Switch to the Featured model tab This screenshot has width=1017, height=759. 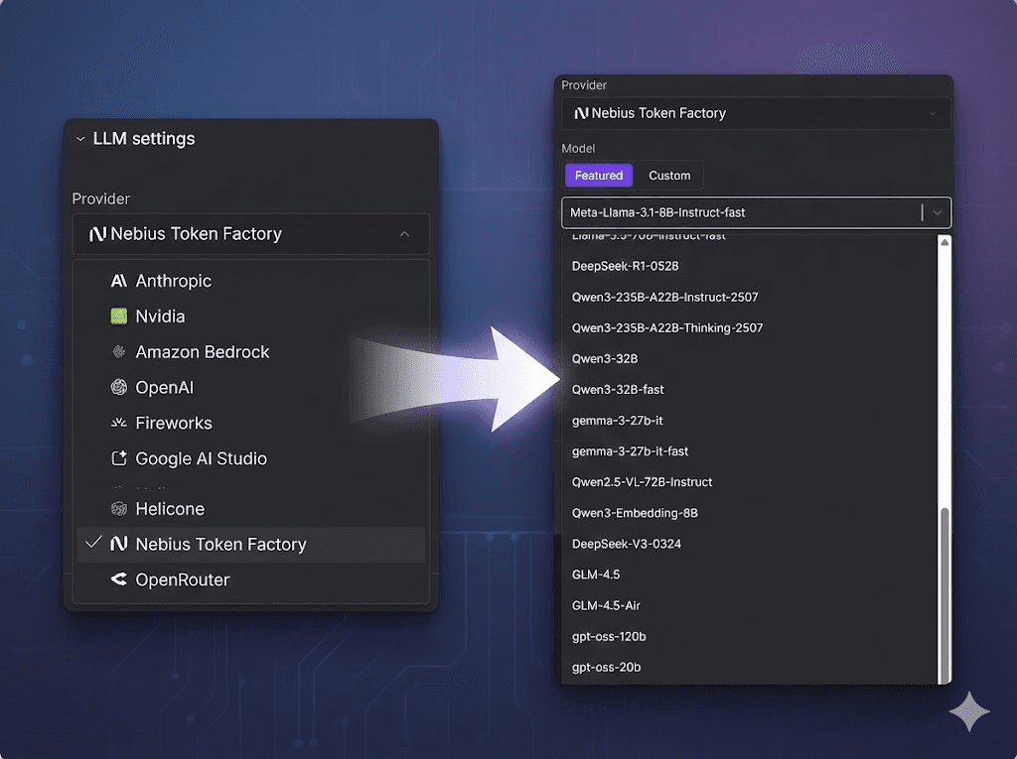(x=599, y=176)
